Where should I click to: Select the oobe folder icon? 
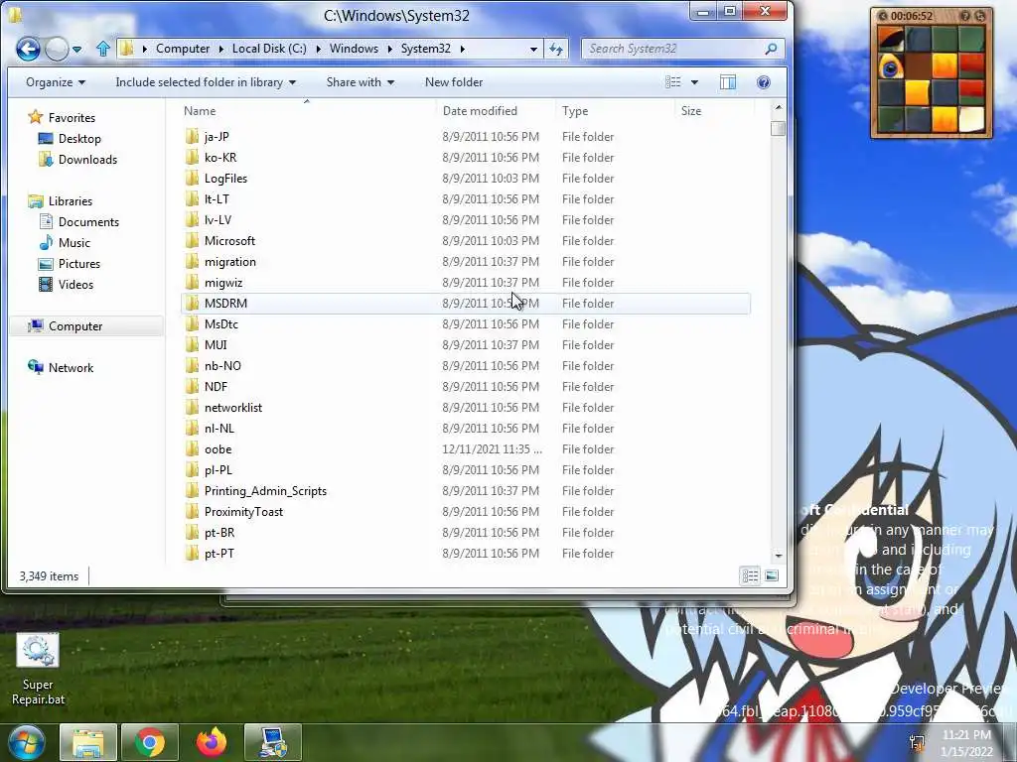pyautogui.click(x=192, y=449)
